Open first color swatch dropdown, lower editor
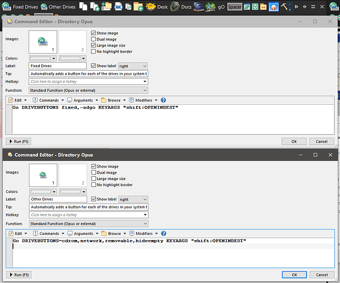Screen dimensions: 340x283 click(43, 192)
